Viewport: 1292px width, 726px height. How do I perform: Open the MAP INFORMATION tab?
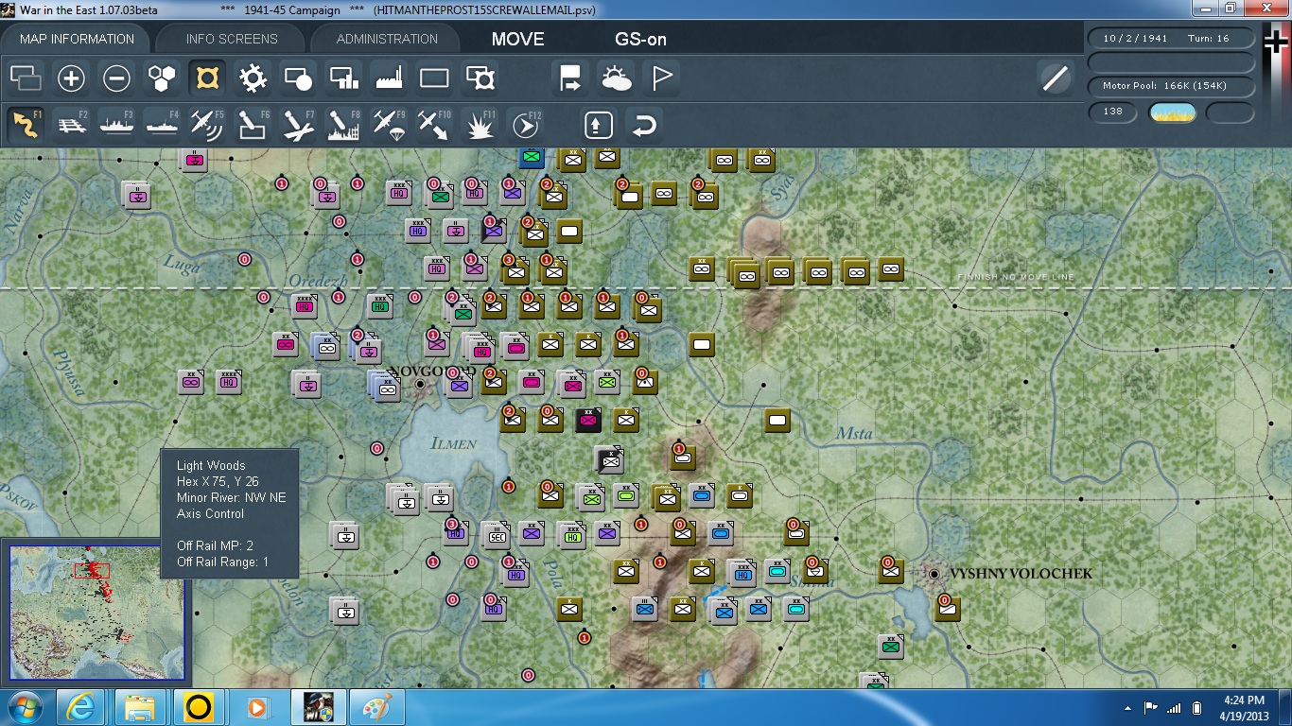tap(77, 39)
